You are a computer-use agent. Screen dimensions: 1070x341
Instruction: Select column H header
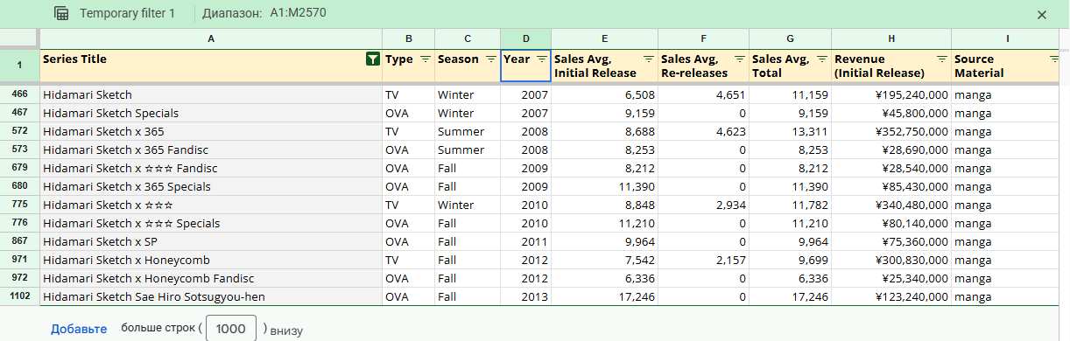891,38
